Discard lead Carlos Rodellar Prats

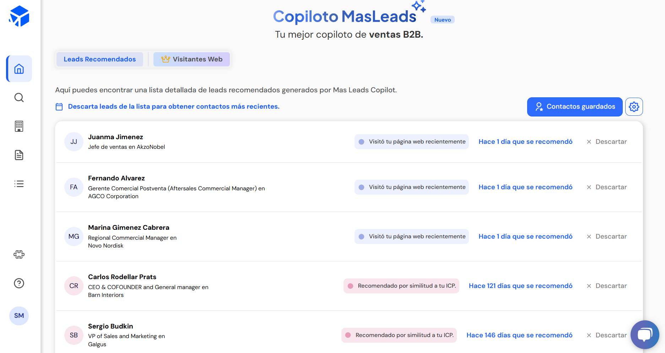pyautogui.click(x=607, y=286)
